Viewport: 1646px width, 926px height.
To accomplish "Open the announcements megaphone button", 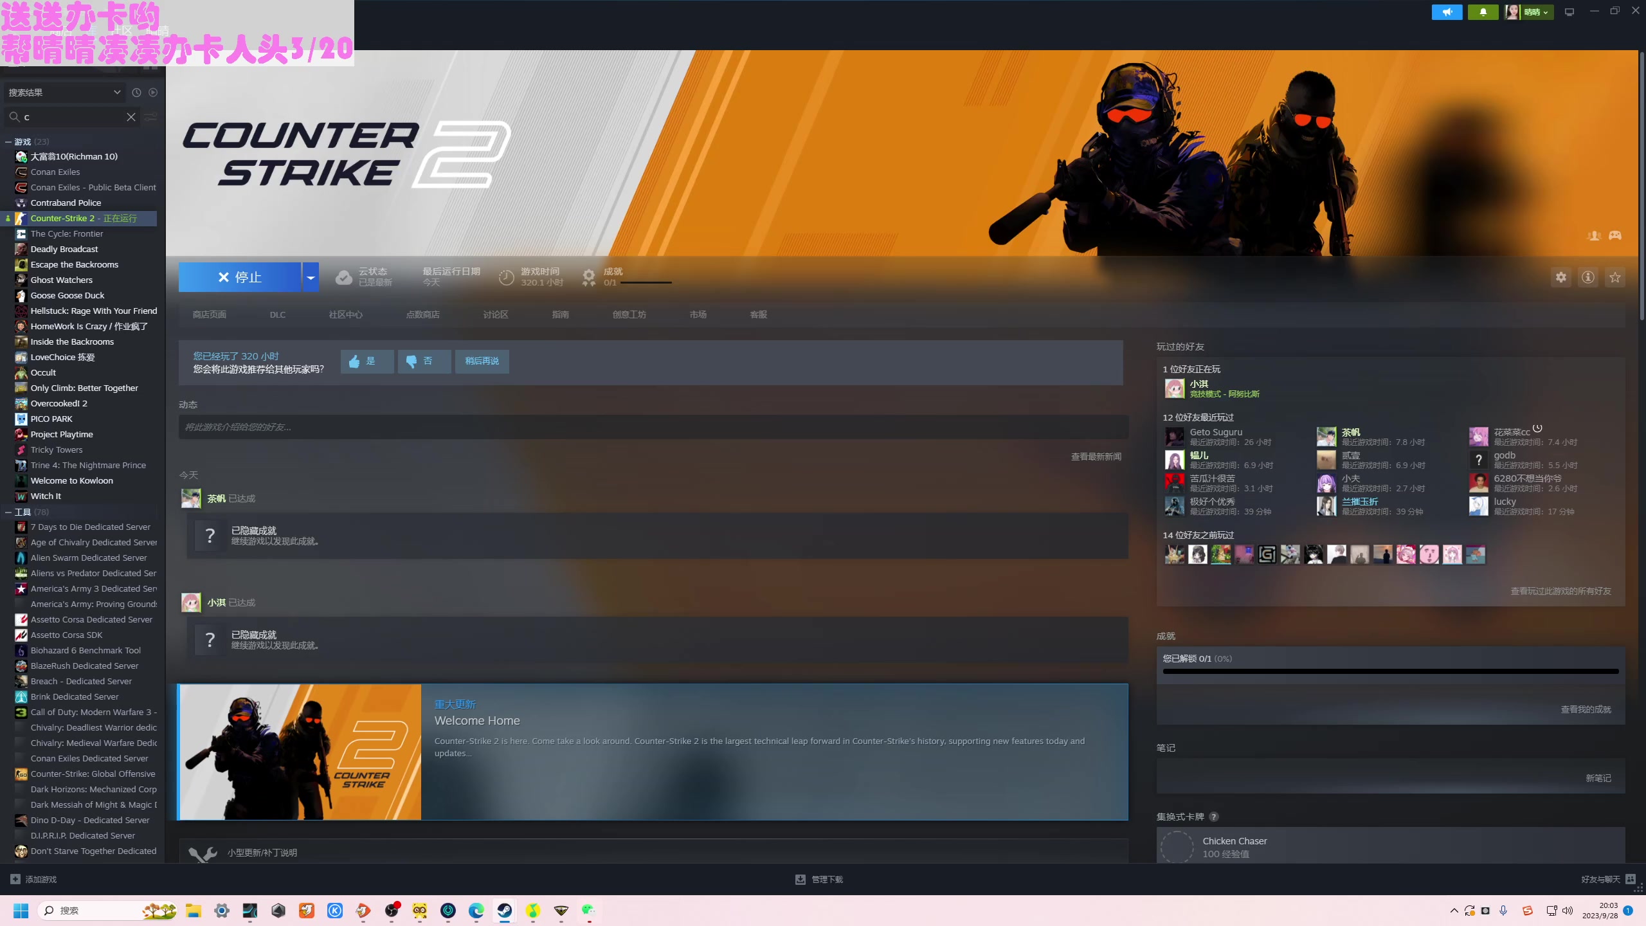I will point(1447,12).
